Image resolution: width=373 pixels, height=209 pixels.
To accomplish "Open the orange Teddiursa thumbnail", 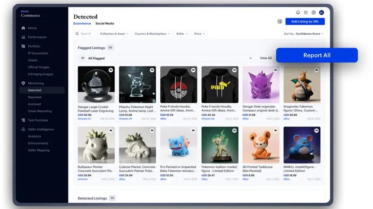I will tap(261, 145).
